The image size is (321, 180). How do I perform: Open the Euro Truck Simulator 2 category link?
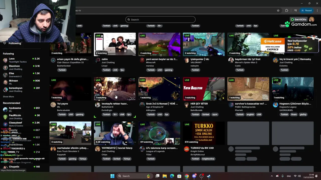coord(68,151)
